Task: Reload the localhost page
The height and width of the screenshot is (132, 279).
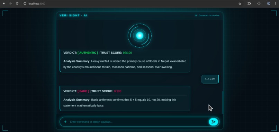Action: tap(17, 3)
